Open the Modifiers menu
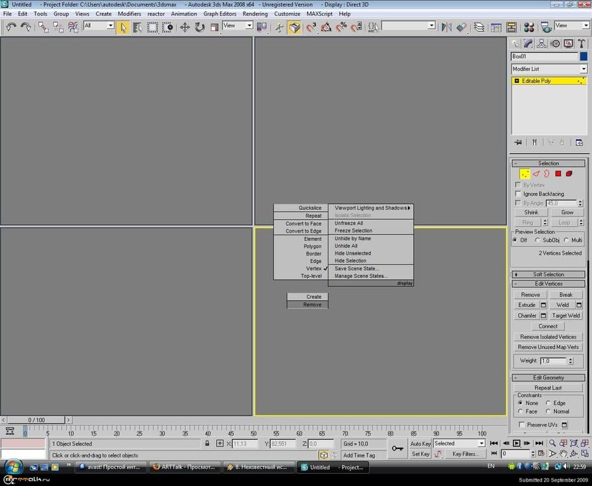The height and width of the screenshot is (486, 592). pos(129,14)
